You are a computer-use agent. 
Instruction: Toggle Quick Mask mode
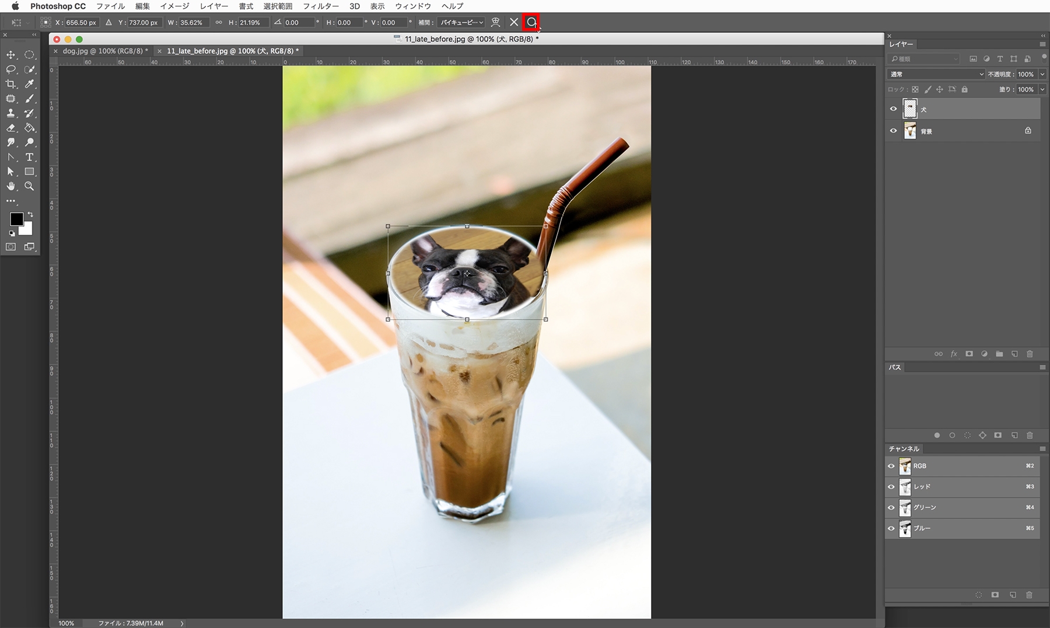coord(10,247)
